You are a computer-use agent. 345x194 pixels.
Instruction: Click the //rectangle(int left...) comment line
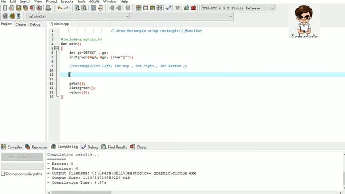[128, 66]
